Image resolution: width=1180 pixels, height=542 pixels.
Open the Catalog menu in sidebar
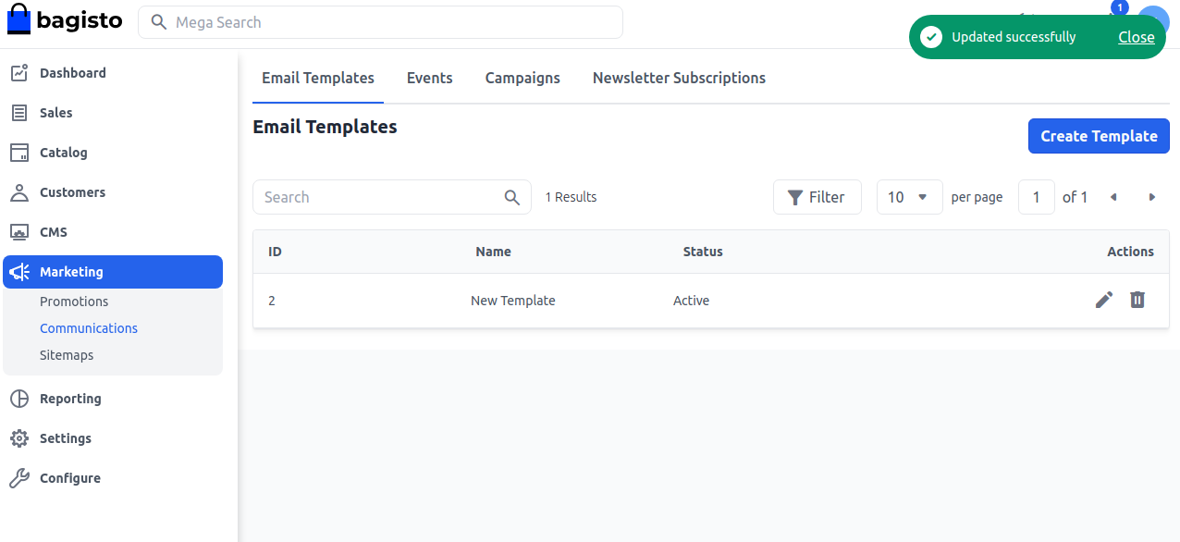(x=63, y=153)
